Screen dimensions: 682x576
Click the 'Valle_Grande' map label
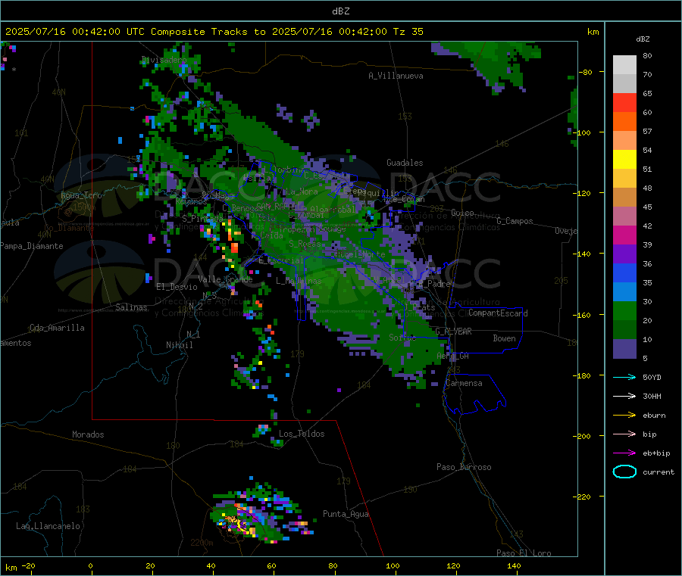225,279
